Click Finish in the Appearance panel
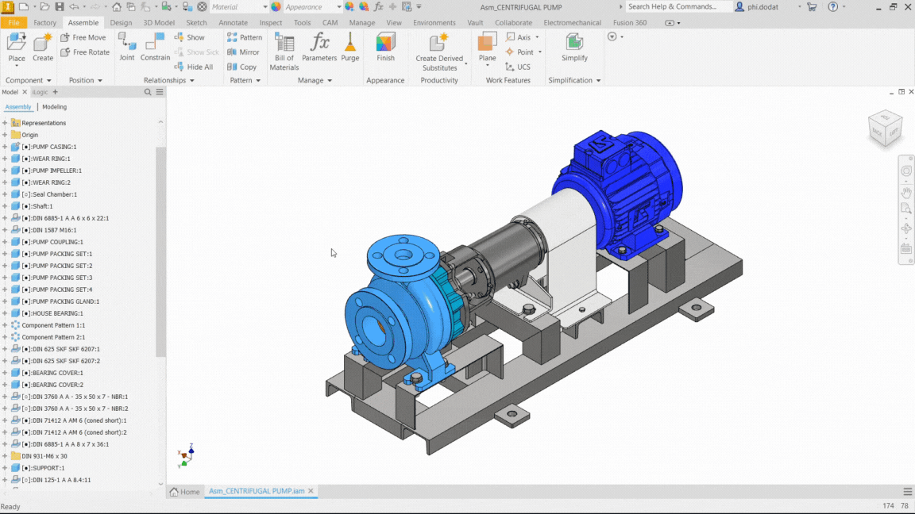Image resolution: width=915 pixels, height=514 pixels. coord(385,47)
